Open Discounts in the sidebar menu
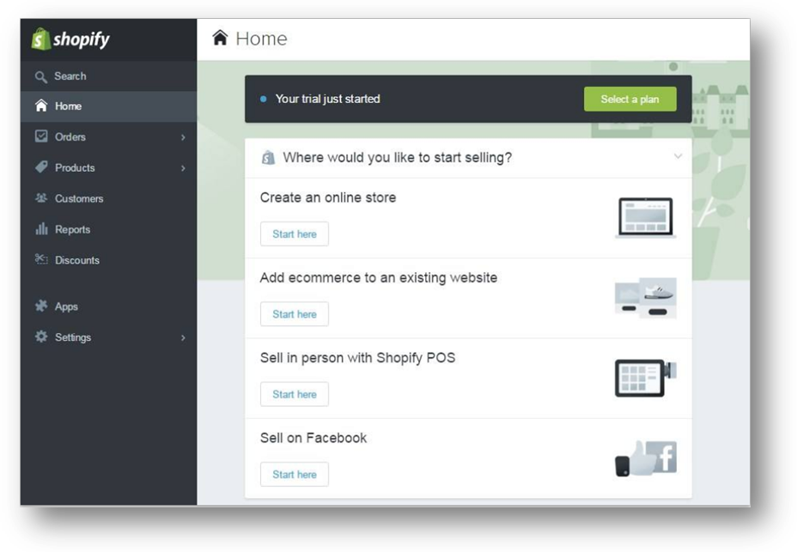 coord(108,260)
